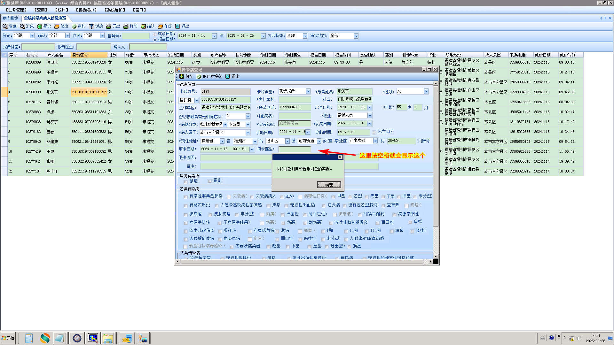Click the dialog's vertical scrollbar down arrow
The height and width of the screenshot is (345, 614).
click(x=435, y=256)
